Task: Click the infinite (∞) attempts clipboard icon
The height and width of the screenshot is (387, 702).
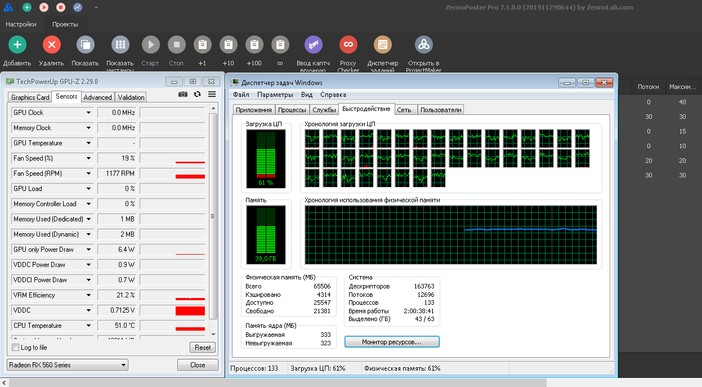Action: [280, 45]
